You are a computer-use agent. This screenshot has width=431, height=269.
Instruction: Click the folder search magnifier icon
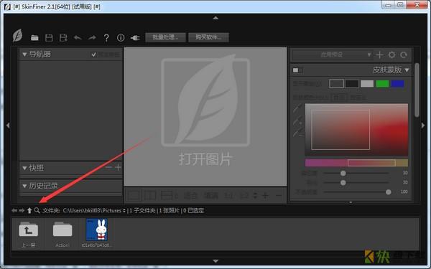(37, 210)
